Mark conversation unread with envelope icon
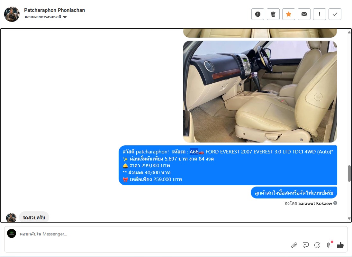Image resolution: width=352 pixels, height=257 pixels. 304,14
